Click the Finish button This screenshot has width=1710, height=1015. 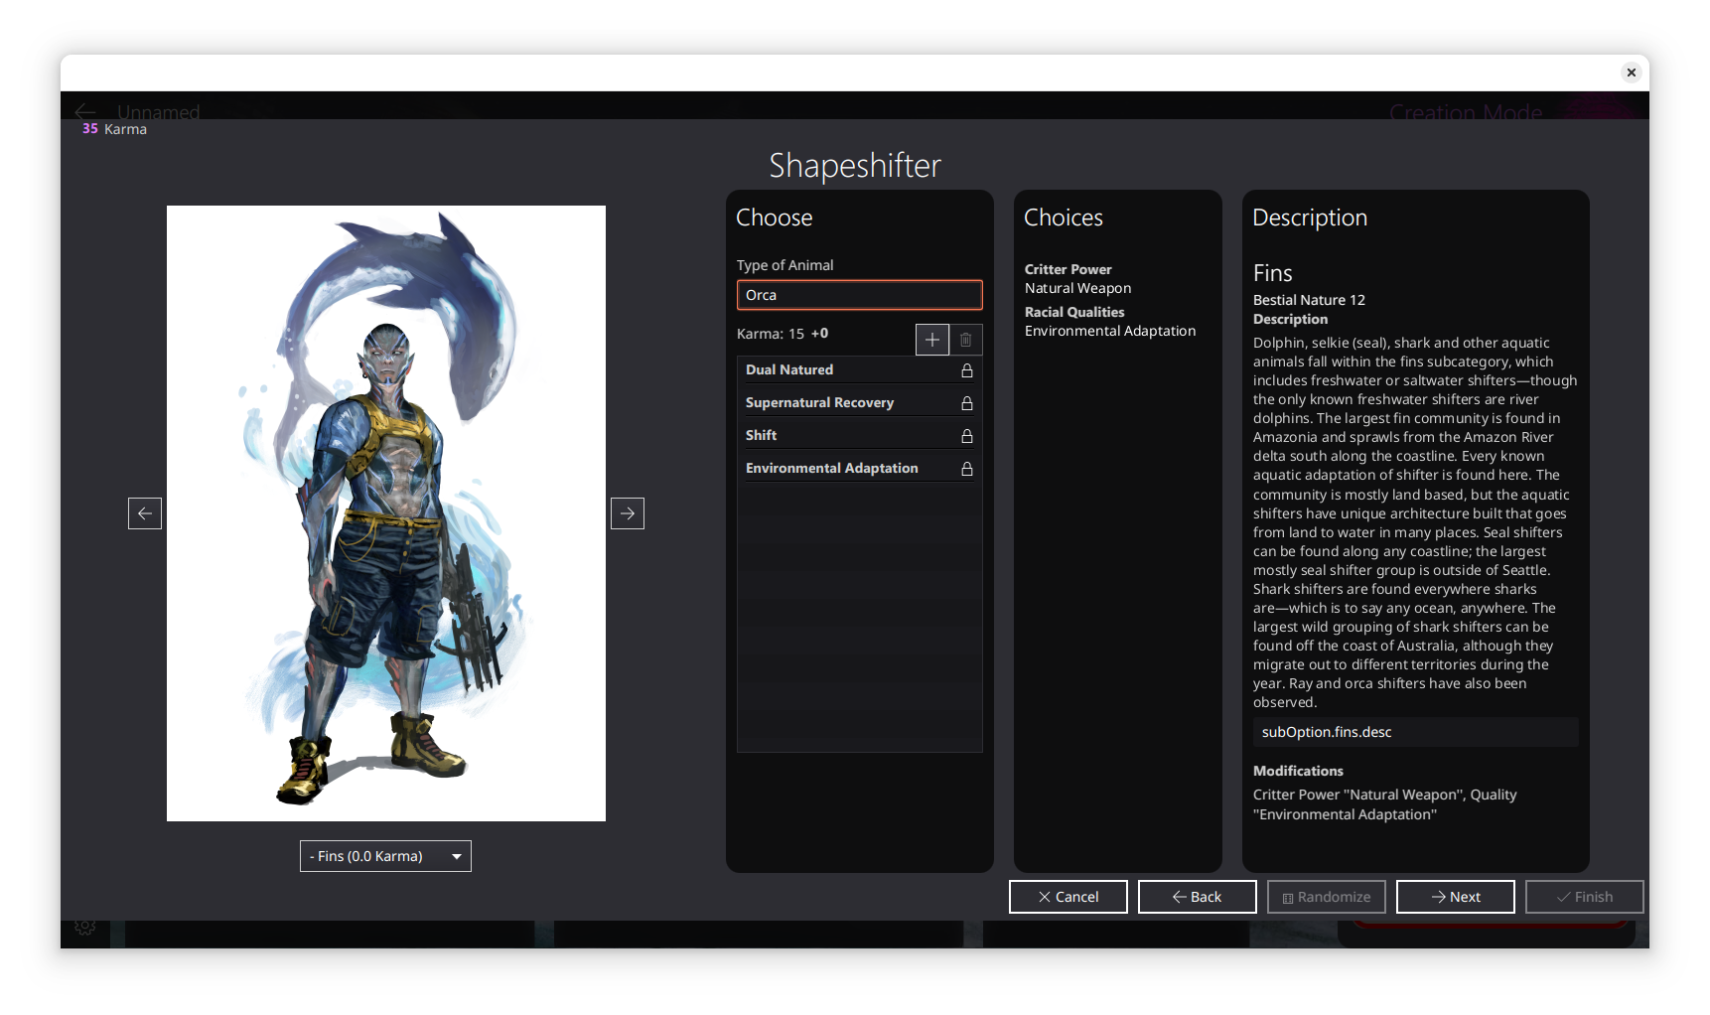point(1585,897)
